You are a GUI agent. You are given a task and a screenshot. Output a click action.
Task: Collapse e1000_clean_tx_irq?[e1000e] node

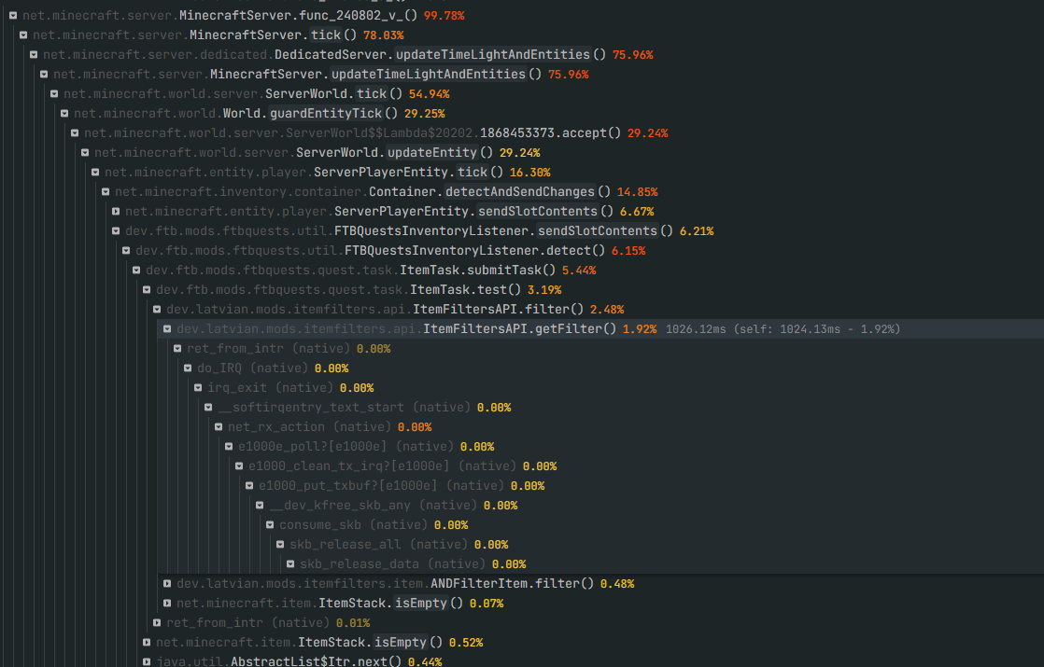pos(239,466)
